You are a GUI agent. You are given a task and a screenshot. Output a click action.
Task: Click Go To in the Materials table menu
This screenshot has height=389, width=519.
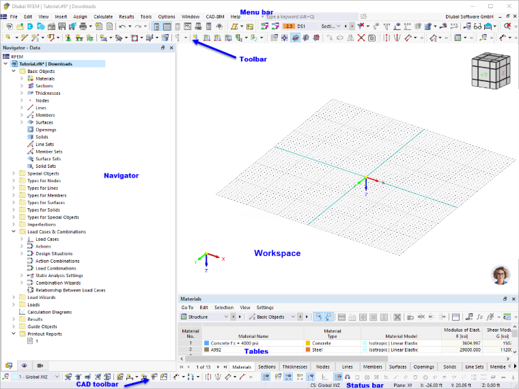coord(187,308)
